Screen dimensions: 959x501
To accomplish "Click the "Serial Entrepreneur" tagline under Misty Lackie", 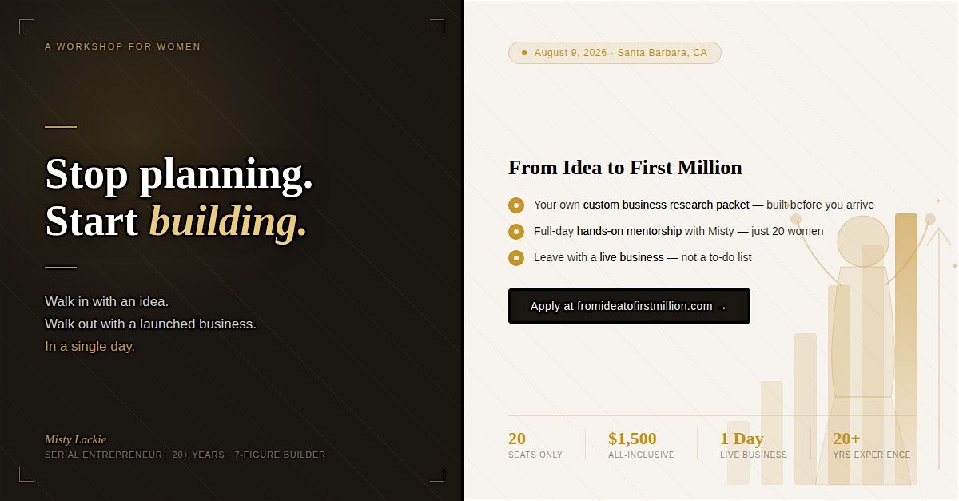I will click(185, 455).
